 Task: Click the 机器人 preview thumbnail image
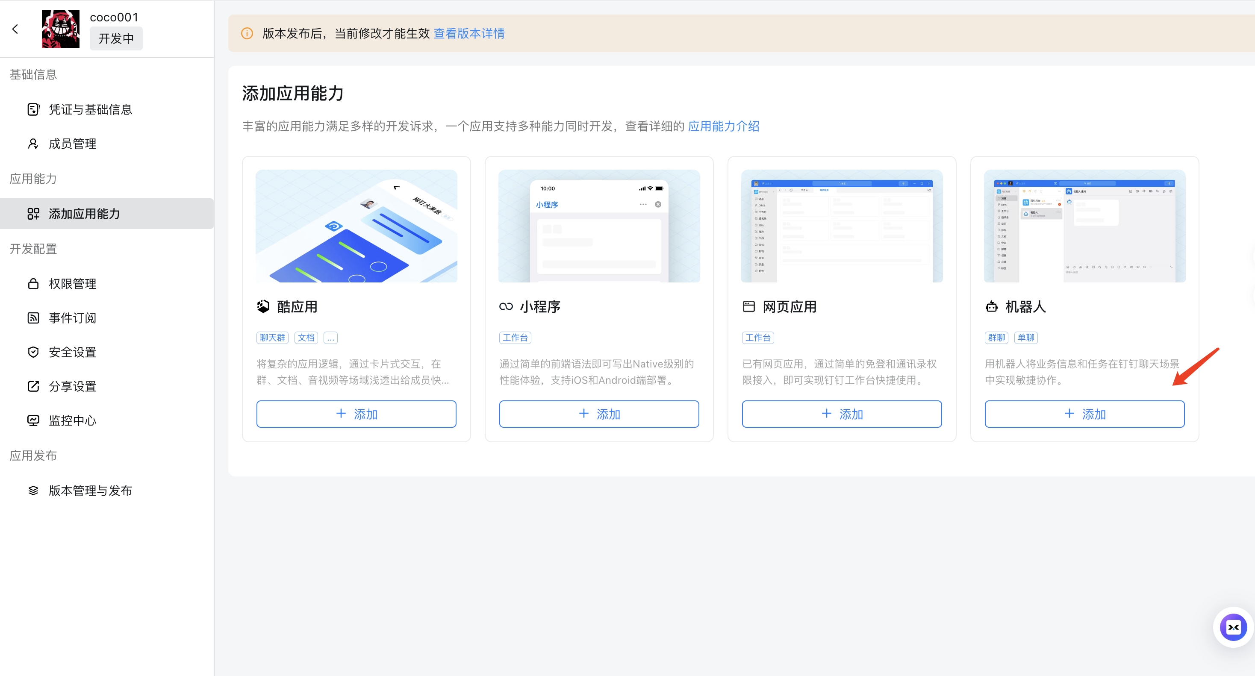coord(1084,226)
